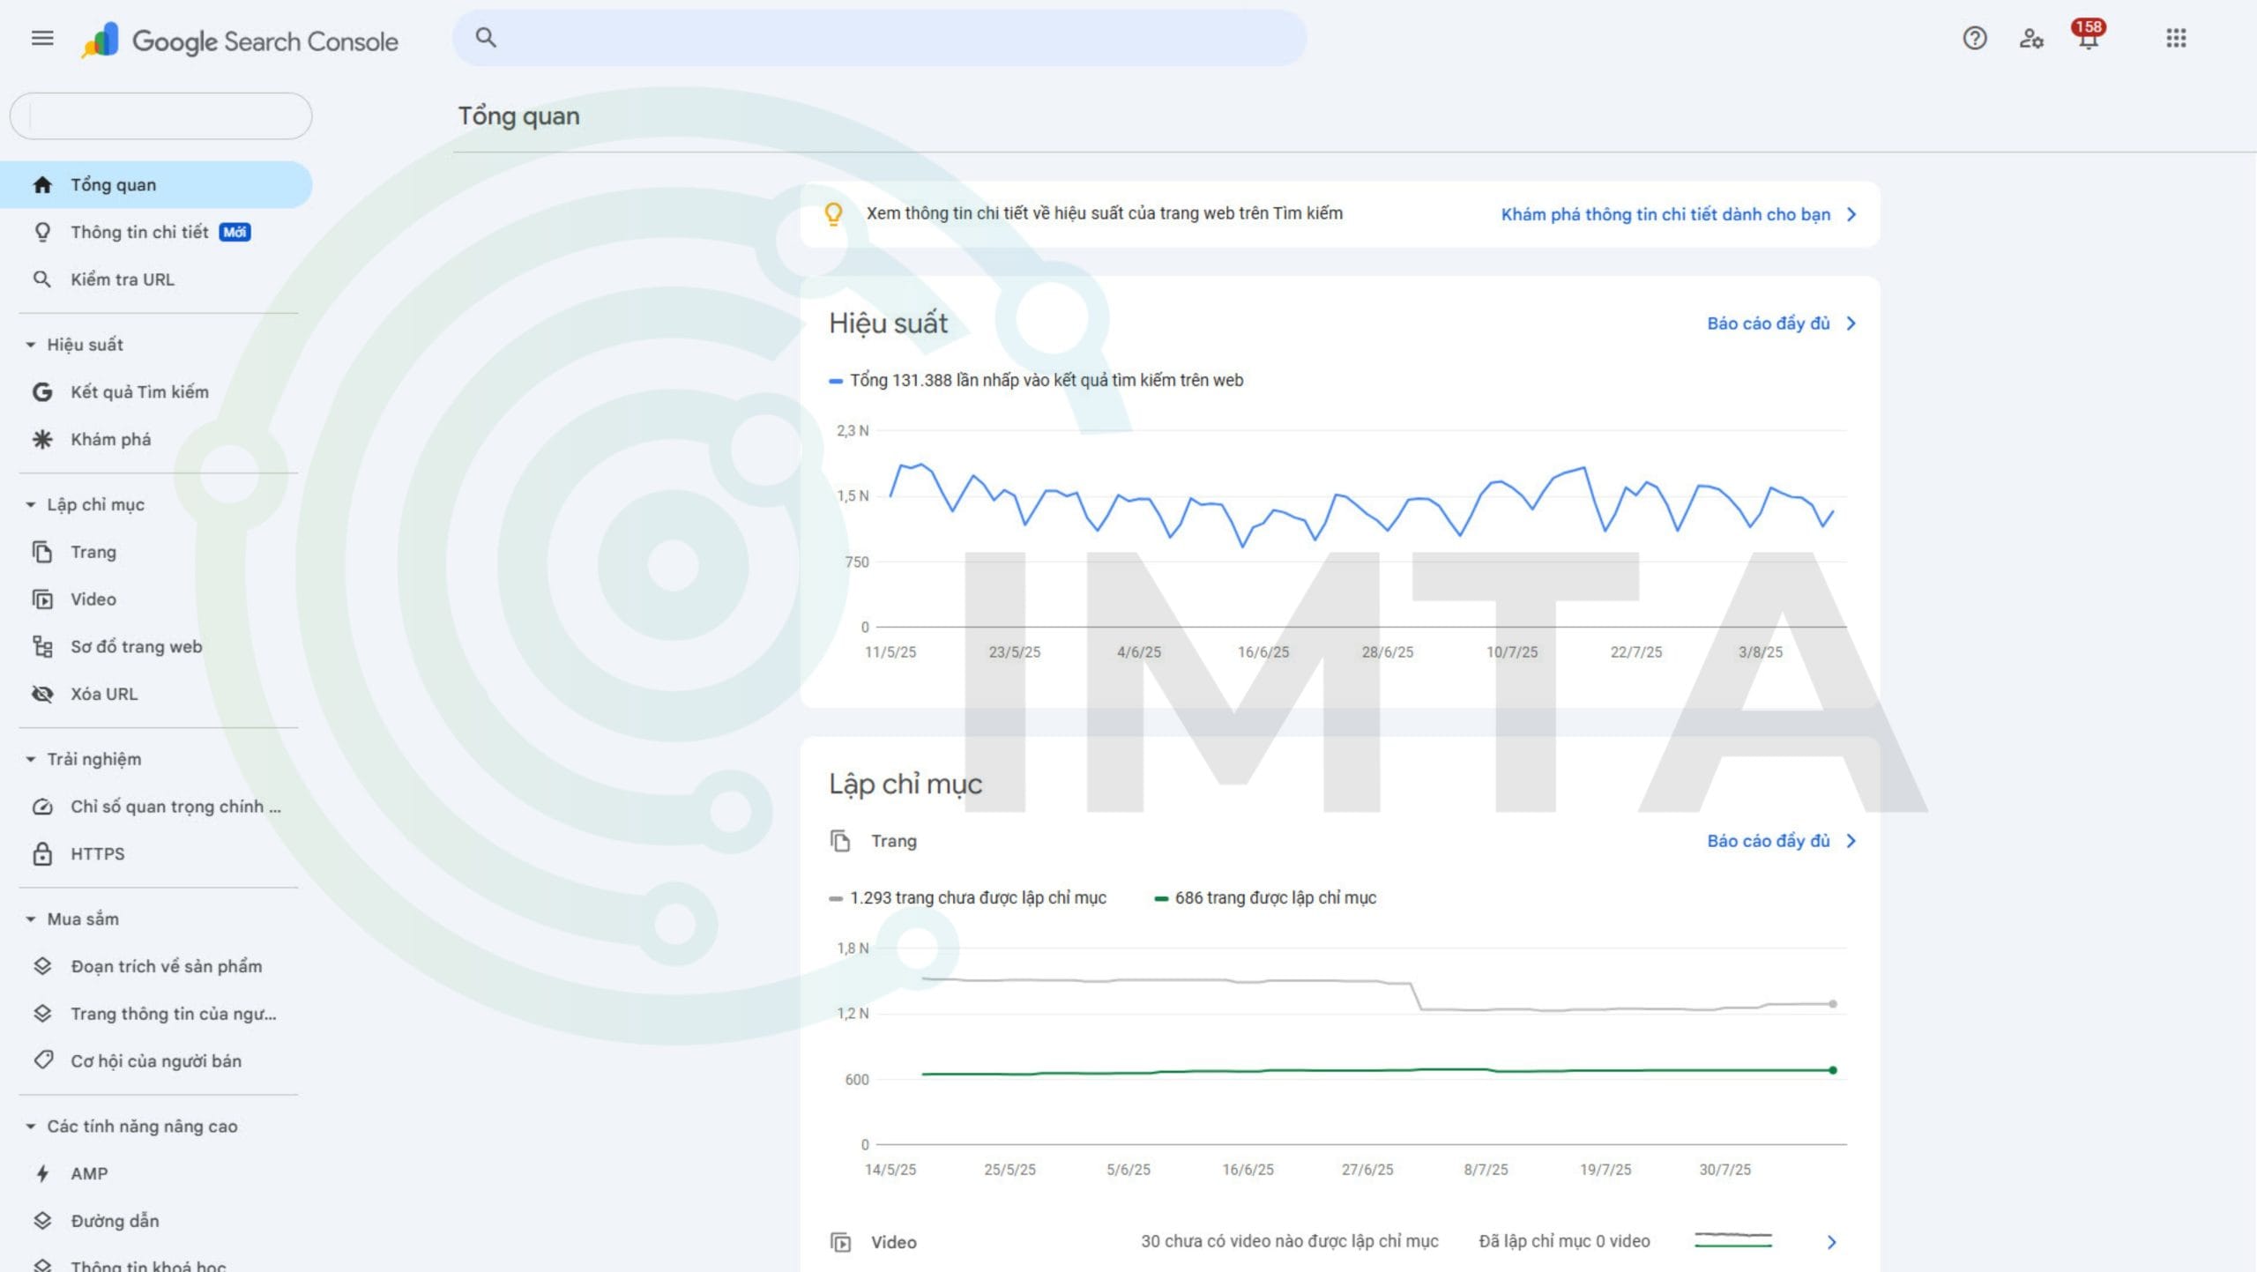Hide the unindexed pages line on chart

974,897
